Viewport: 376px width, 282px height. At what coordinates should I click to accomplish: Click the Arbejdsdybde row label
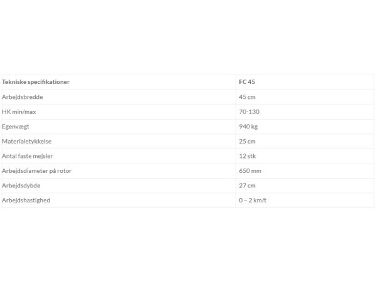(21, 185)
